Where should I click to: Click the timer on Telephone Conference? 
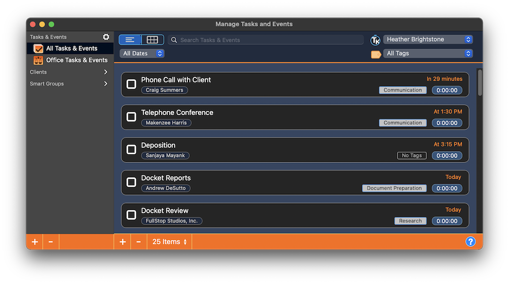tap(447, 123)
